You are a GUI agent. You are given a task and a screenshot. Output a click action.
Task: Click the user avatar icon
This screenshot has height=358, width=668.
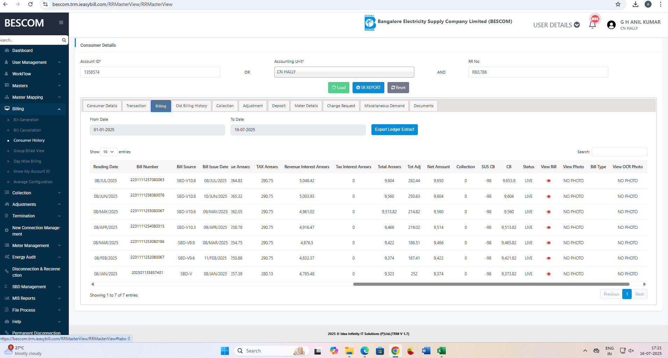coord(611,25)
